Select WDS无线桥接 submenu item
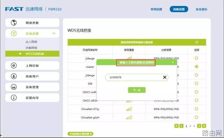 point(32,54)
